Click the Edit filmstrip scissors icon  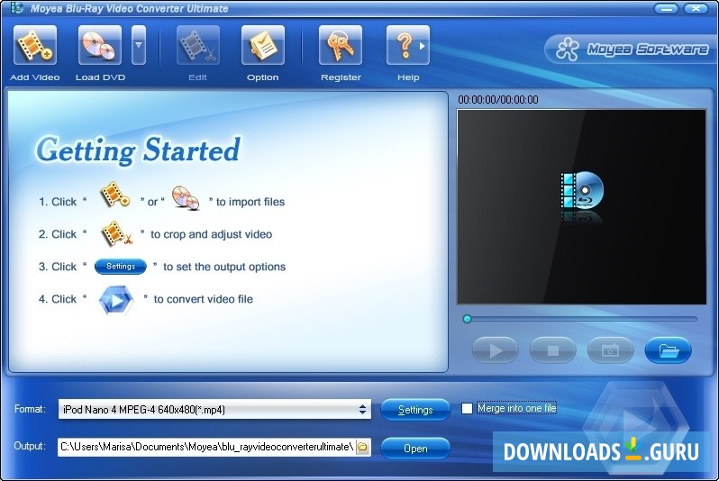[197, 45]
